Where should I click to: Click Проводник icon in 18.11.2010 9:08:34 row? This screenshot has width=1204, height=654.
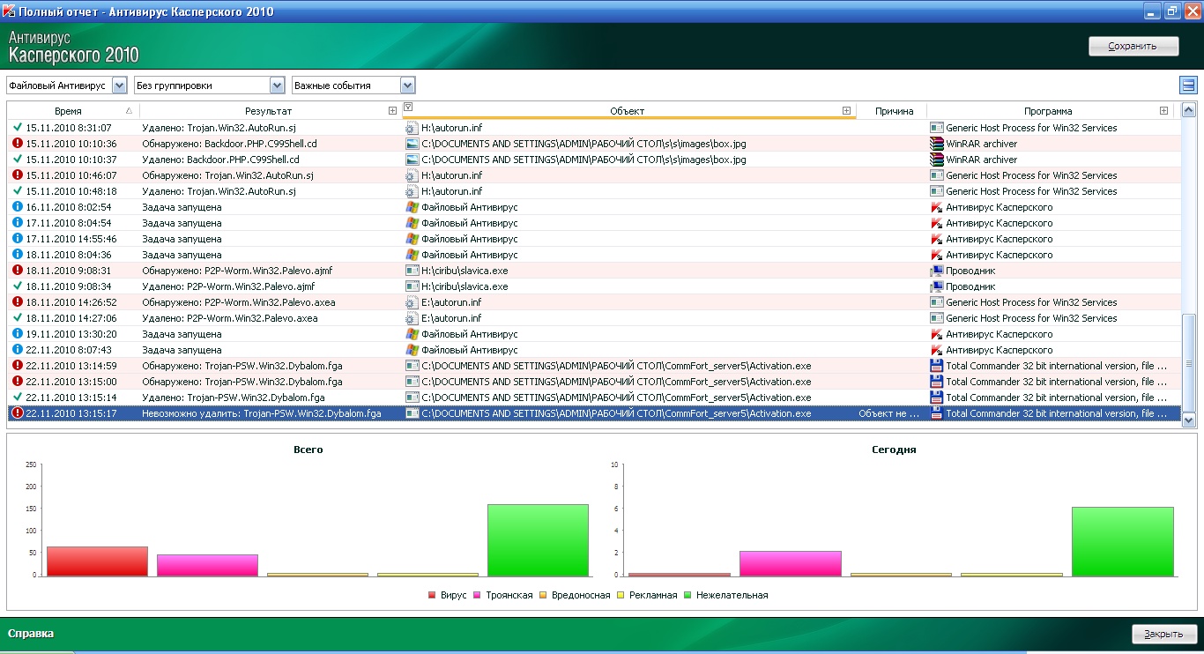937,286
